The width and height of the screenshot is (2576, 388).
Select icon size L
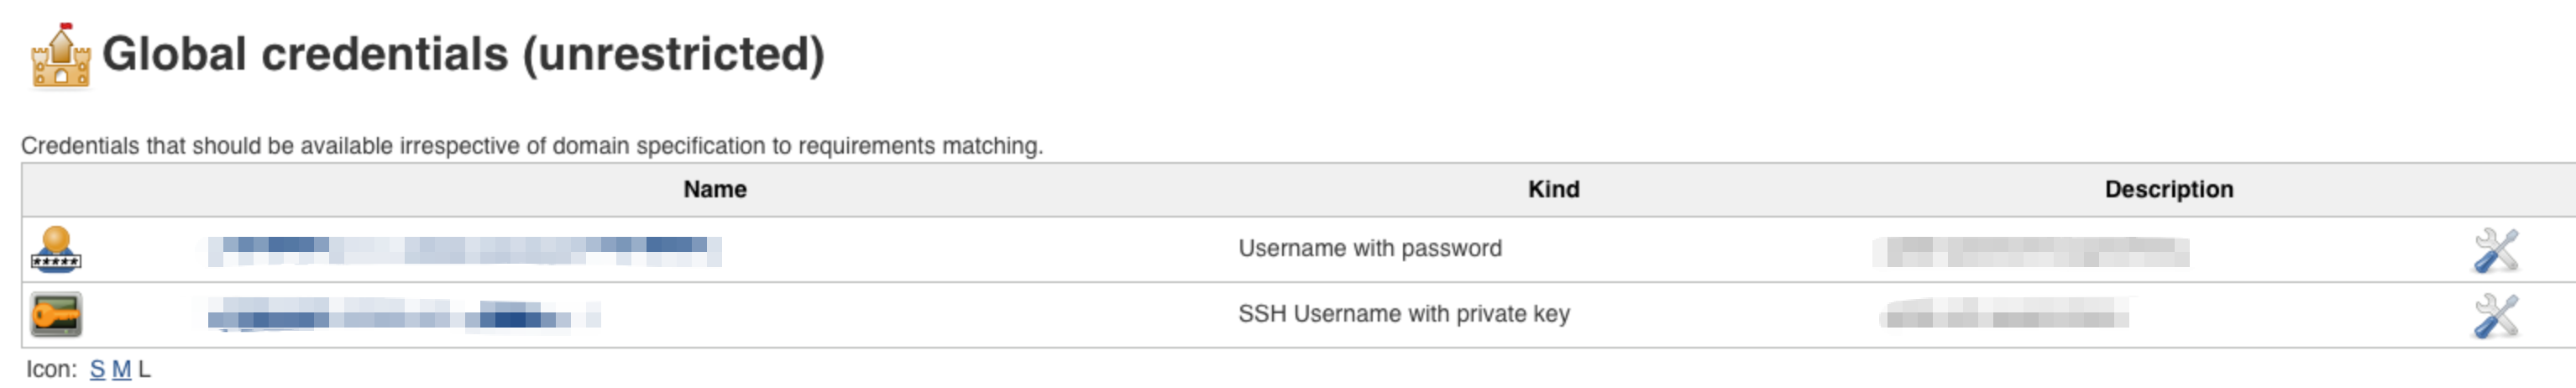coord(144,369)
